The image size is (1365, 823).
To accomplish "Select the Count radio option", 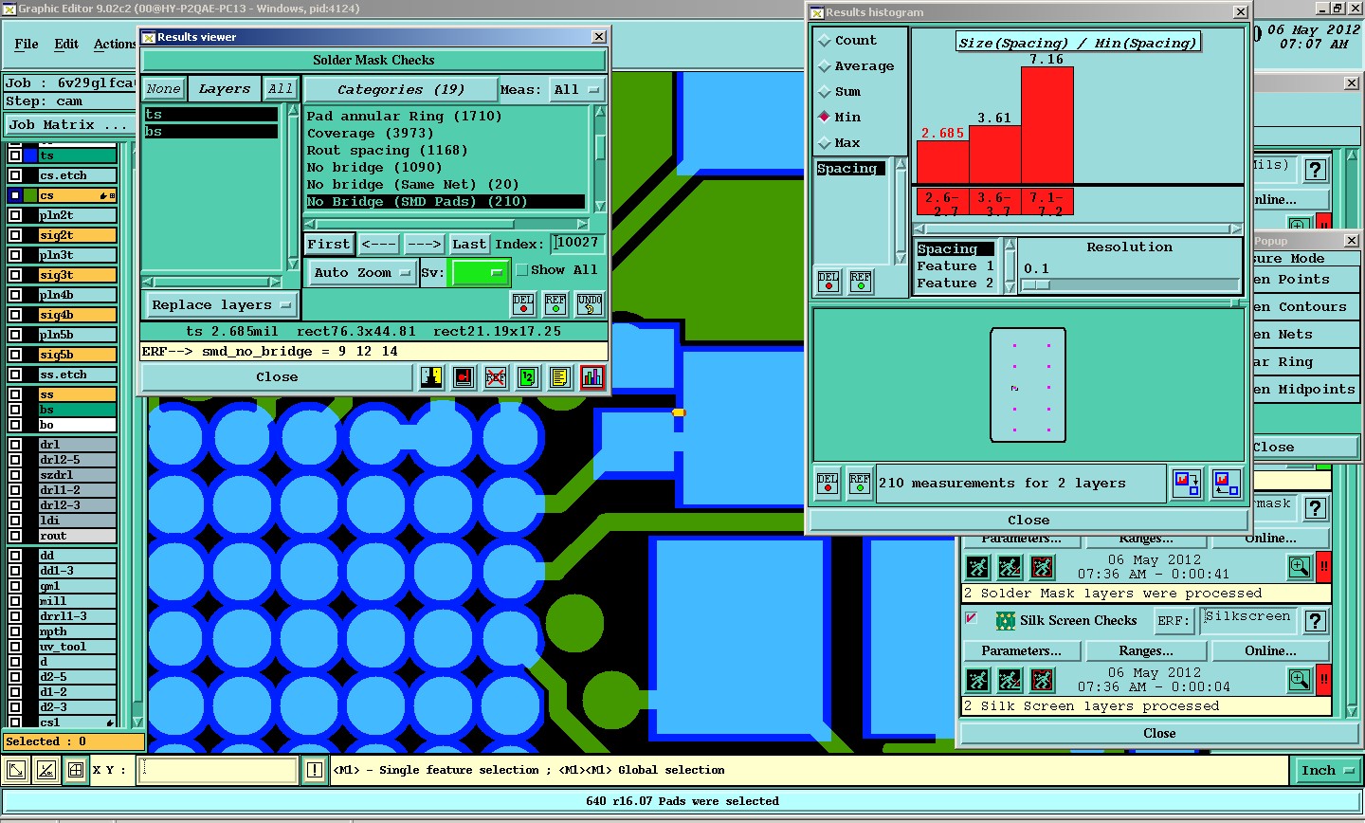I will (x=825, y=41).
